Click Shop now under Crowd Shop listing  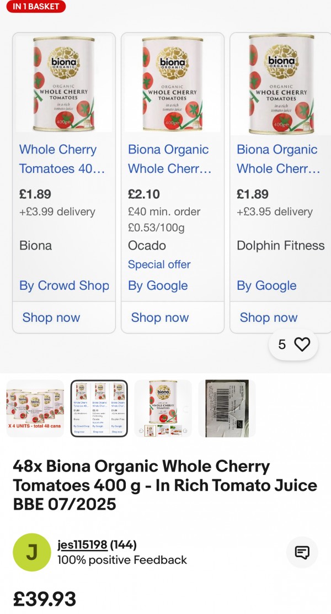click(x=51, y=317)
